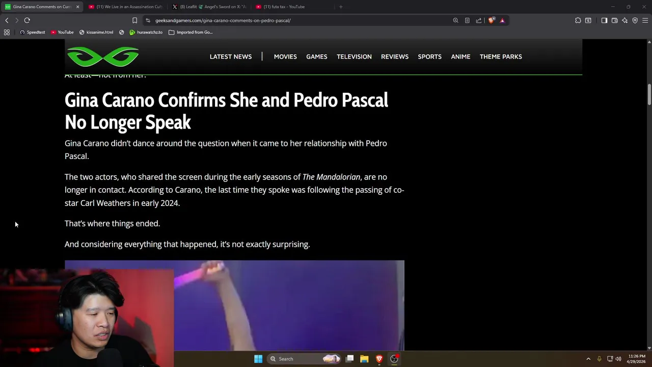The height and width of the screenshot is (367, 652).
Task: Open File Explorer from the taskbar
Action: point(364,359)
